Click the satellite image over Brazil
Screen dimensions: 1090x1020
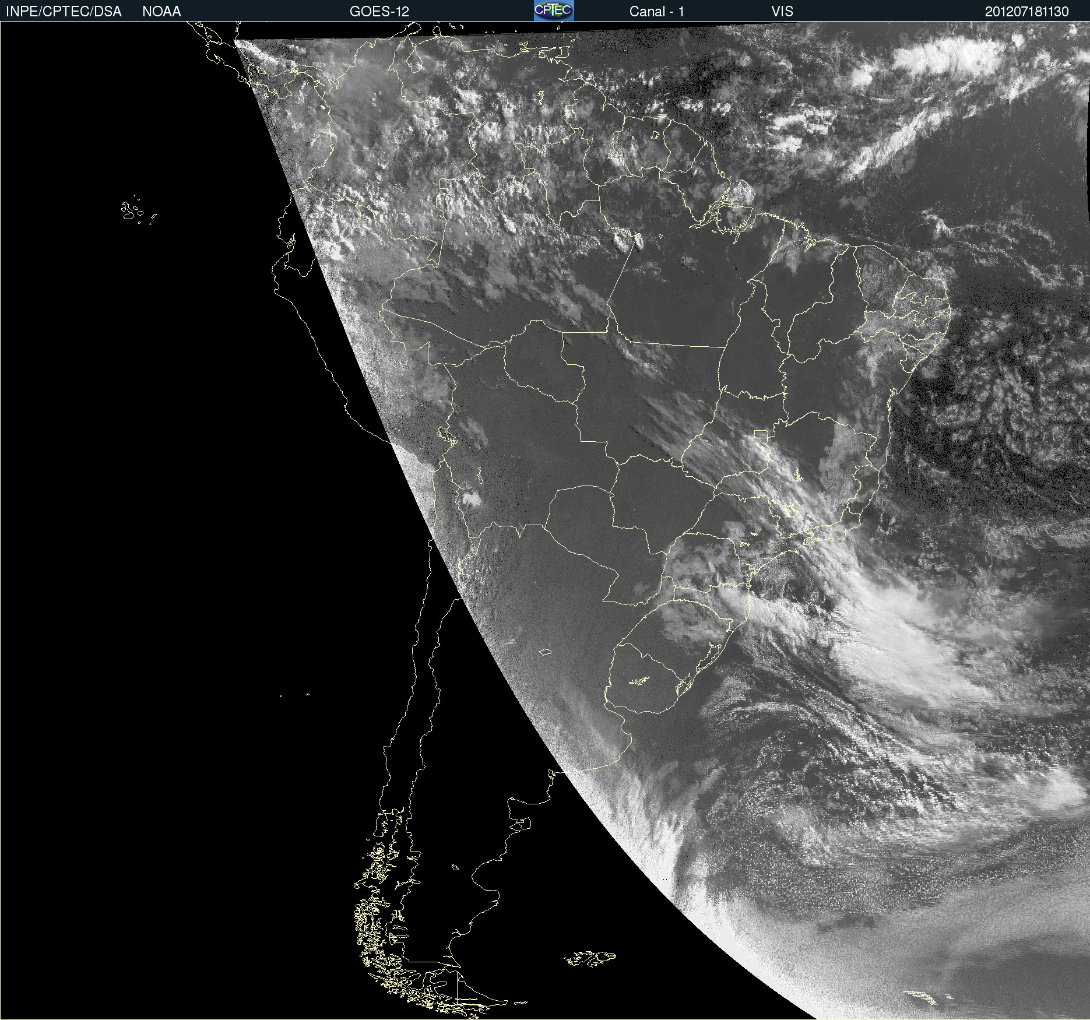[x=545, y=520]
